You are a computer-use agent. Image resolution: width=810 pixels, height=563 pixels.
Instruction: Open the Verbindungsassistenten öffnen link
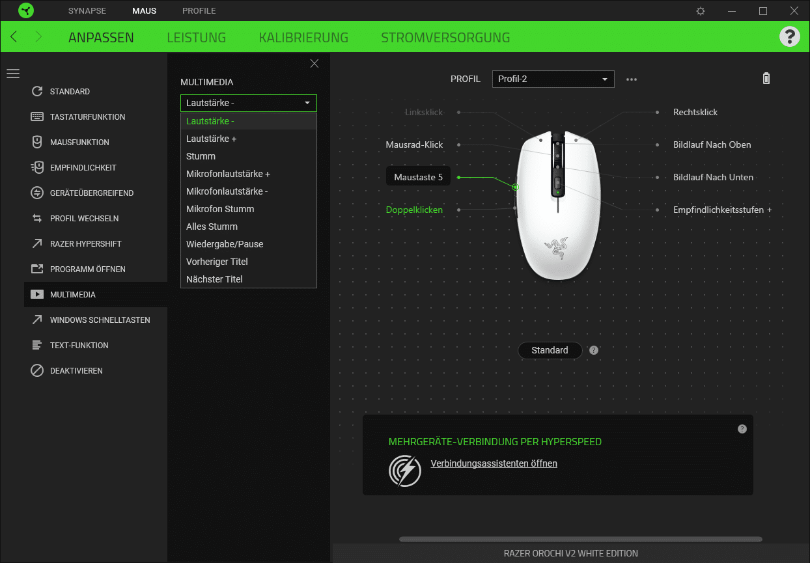pyautogui.click(x=494, y=463)
